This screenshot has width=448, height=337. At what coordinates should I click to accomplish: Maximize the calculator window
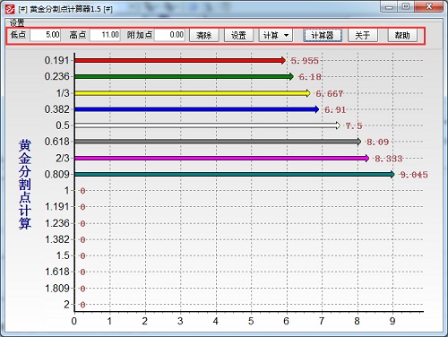point(406,7)
